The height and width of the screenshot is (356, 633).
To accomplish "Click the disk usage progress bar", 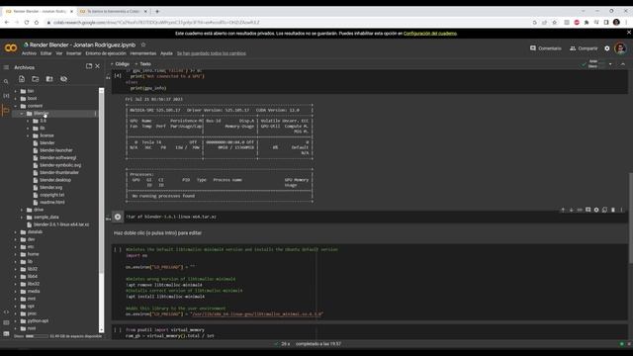I will pos(37,336).
